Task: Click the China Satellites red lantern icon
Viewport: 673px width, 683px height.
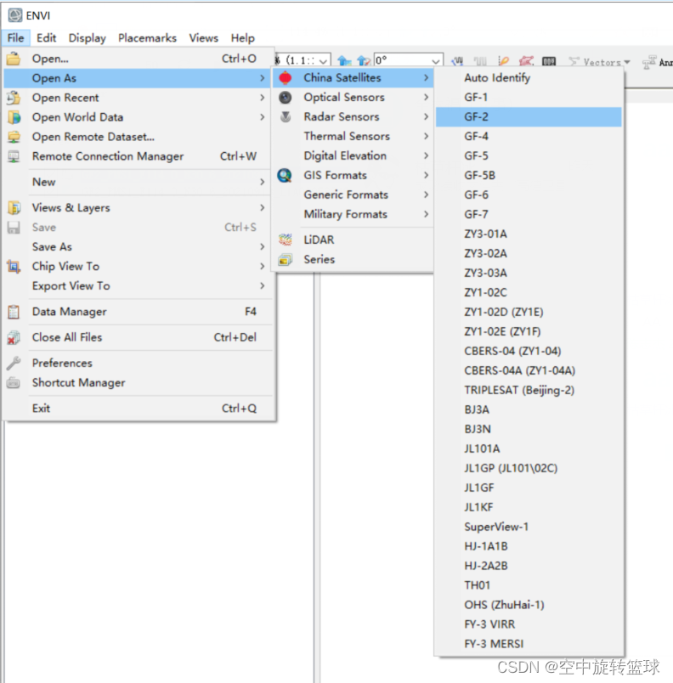Action: pos(286,77)
